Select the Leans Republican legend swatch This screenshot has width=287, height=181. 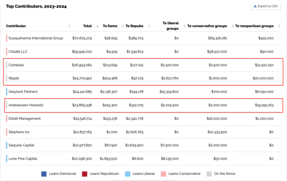tap(85, 174)
